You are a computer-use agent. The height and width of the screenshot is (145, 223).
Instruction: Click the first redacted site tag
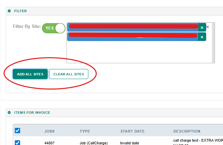(x=133, y=28)
